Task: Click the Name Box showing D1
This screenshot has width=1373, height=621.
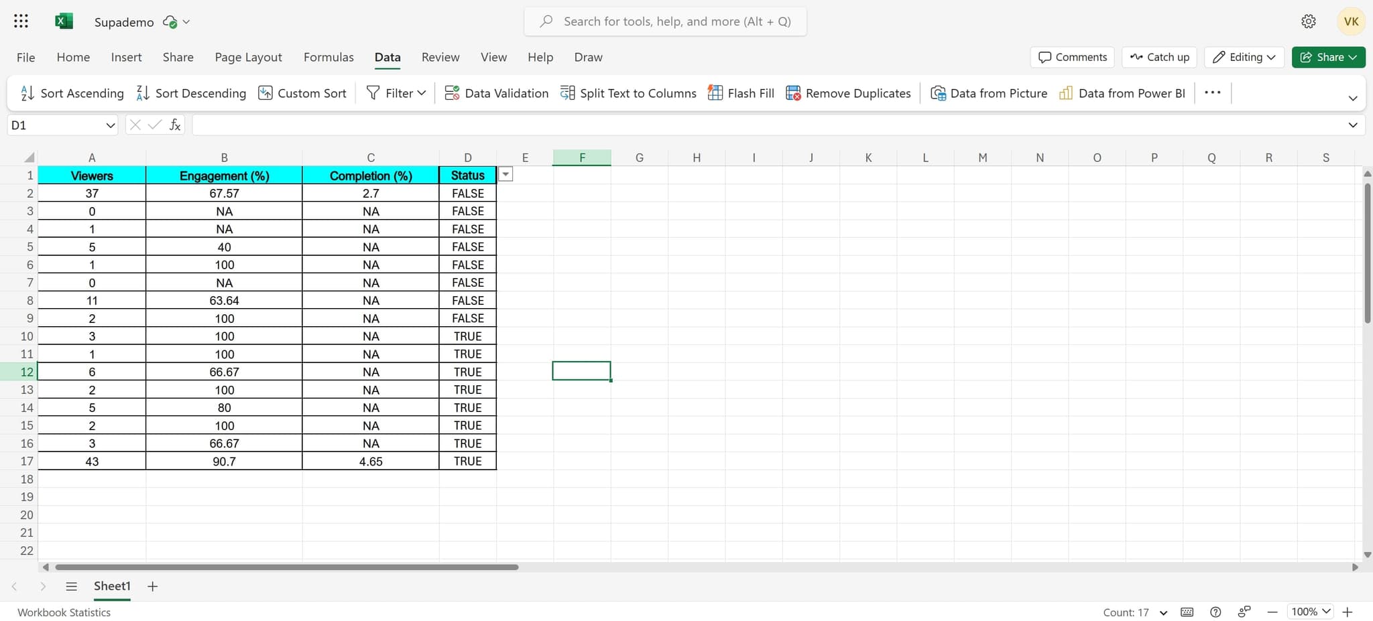Action: [55, 125]
